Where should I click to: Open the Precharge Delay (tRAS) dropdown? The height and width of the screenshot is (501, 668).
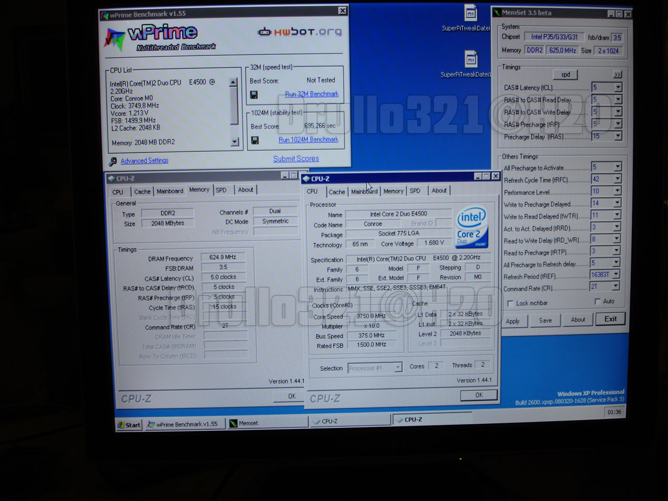point(618,136)
